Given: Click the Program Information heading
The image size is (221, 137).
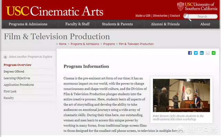Looking at the screenshot, I should pos(86,66).
